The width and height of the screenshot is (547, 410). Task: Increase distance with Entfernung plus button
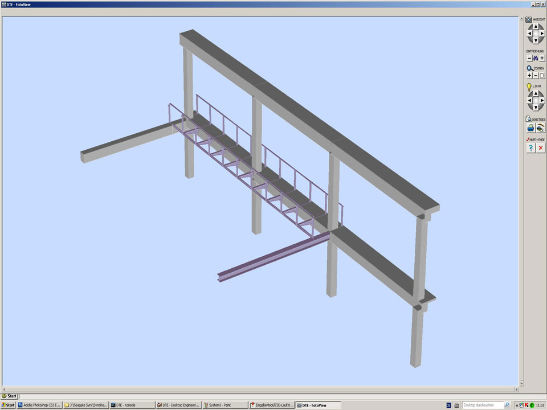click(542, 58)
